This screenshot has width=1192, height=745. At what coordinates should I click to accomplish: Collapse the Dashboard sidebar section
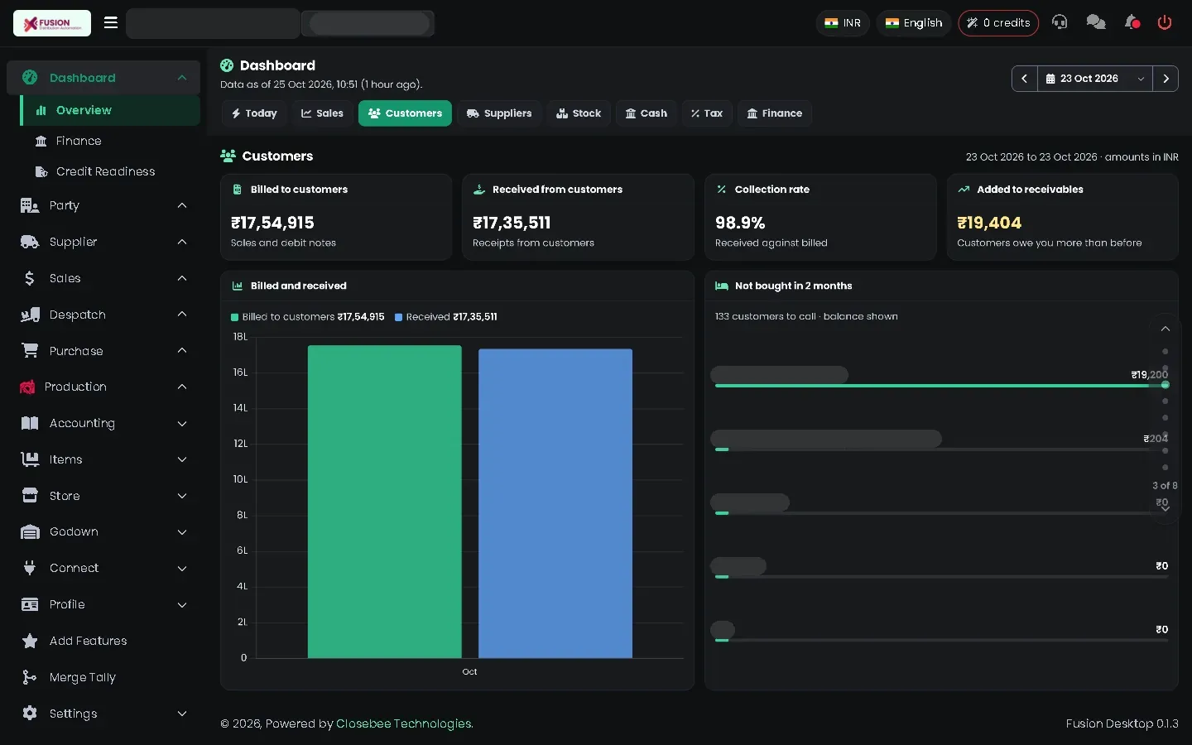182,78
